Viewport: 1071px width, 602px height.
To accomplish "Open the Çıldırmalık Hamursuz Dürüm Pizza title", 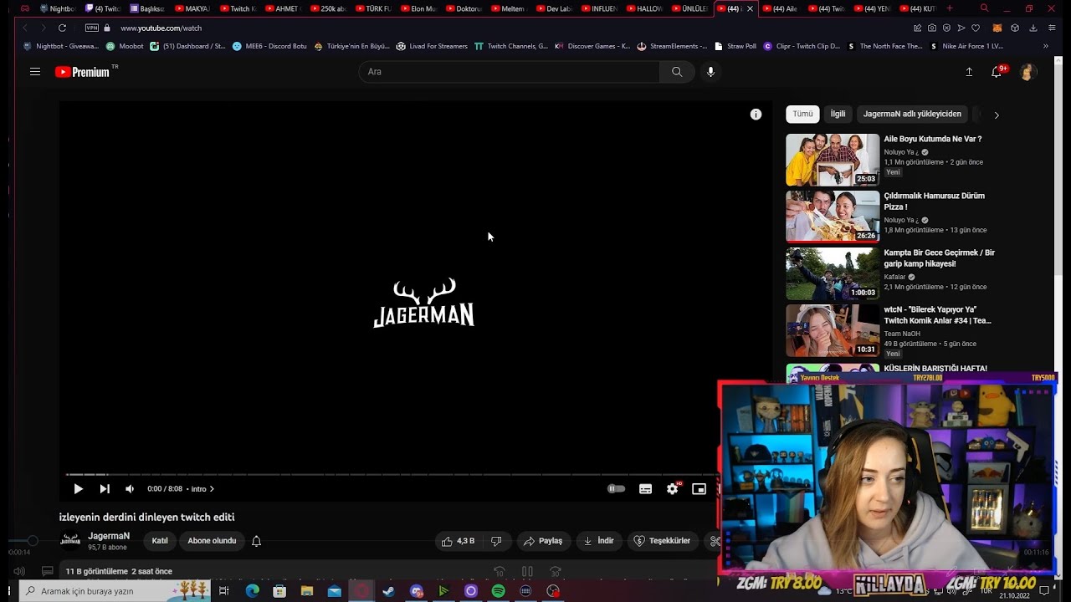I will pos(934,202).
